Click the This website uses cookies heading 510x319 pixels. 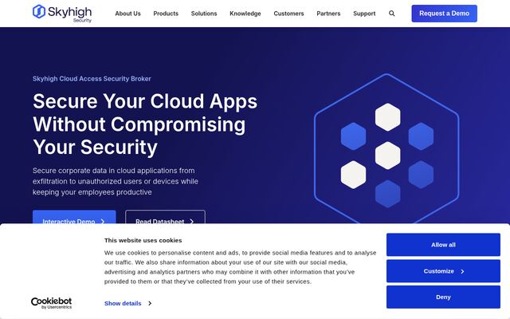pyautogui.click(x=143, y=240)
